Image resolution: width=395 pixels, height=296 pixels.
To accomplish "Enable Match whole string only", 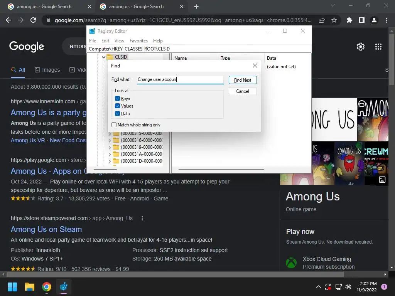I will (x=114, y=124).
